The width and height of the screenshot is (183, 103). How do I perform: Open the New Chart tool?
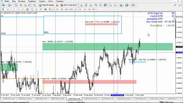pos(3,5)
